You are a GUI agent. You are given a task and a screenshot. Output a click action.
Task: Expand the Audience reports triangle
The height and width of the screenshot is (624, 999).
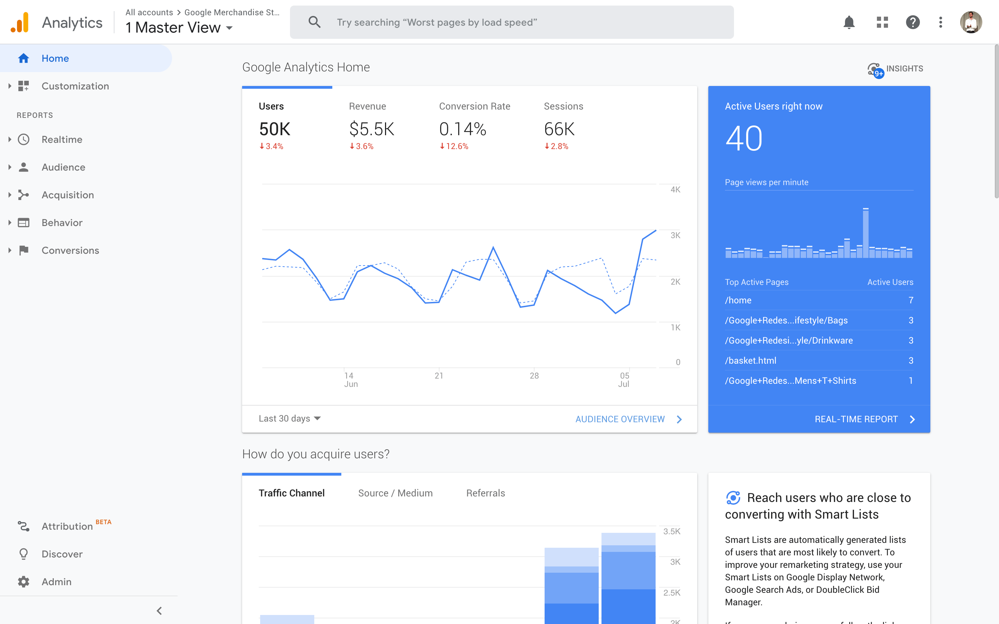click(9, 167)
